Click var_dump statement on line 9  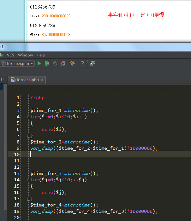click(94, 148)
